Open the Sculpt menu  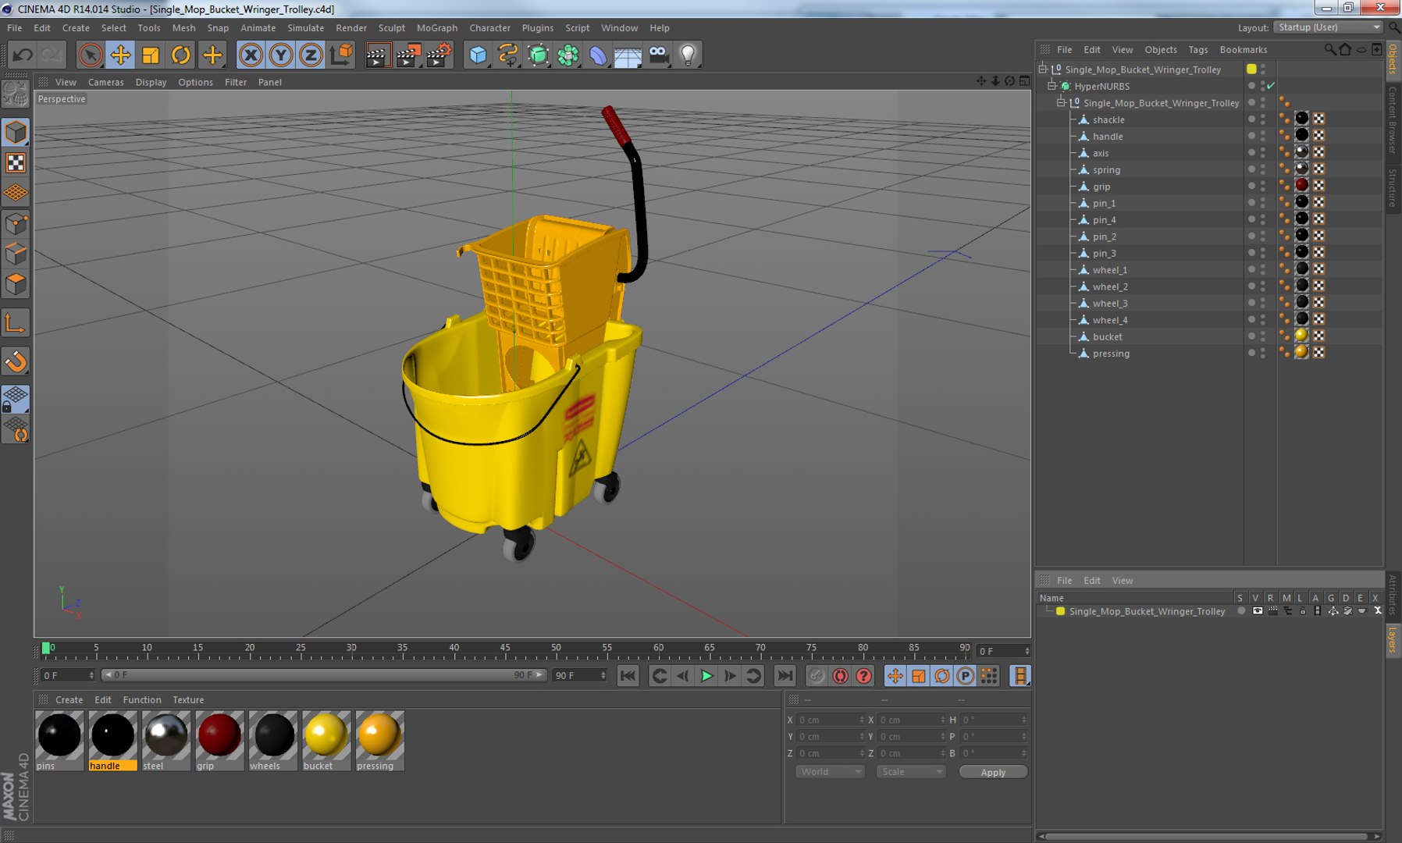click(x=391, y=28)
